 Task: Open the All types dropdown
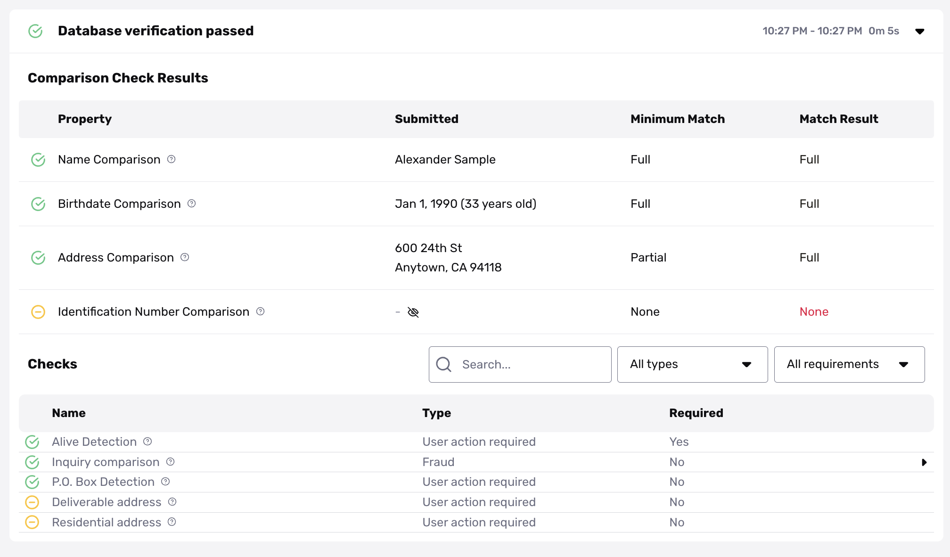(x=692, y=364)
